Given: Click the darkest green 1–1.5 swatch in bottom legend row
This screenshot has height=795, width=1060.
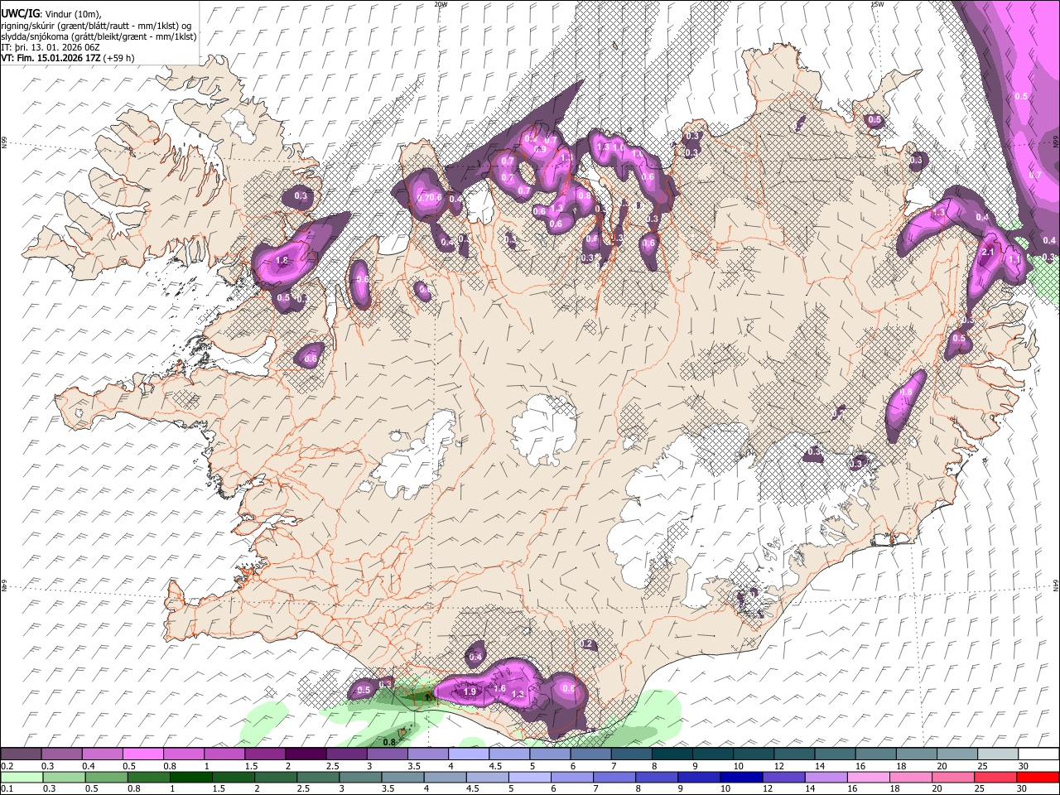Looking at the screenshot, I should click(191, 777).
